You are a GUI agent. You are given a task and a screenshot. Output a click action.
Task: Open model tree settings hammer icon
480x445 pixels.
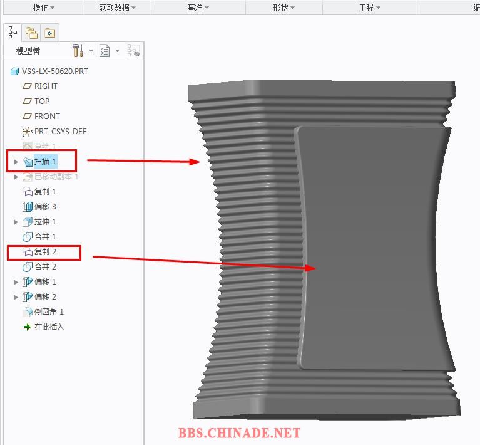click(78, 51)
